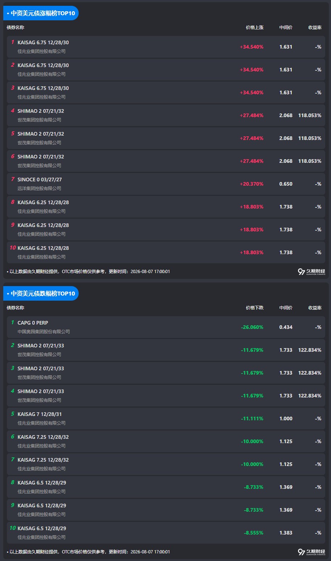Open gainers rank 6 SHIMAO 2 07/21/32 row
Image resolution: width=331 pixels, height=561 pixels.
point(166,161)
